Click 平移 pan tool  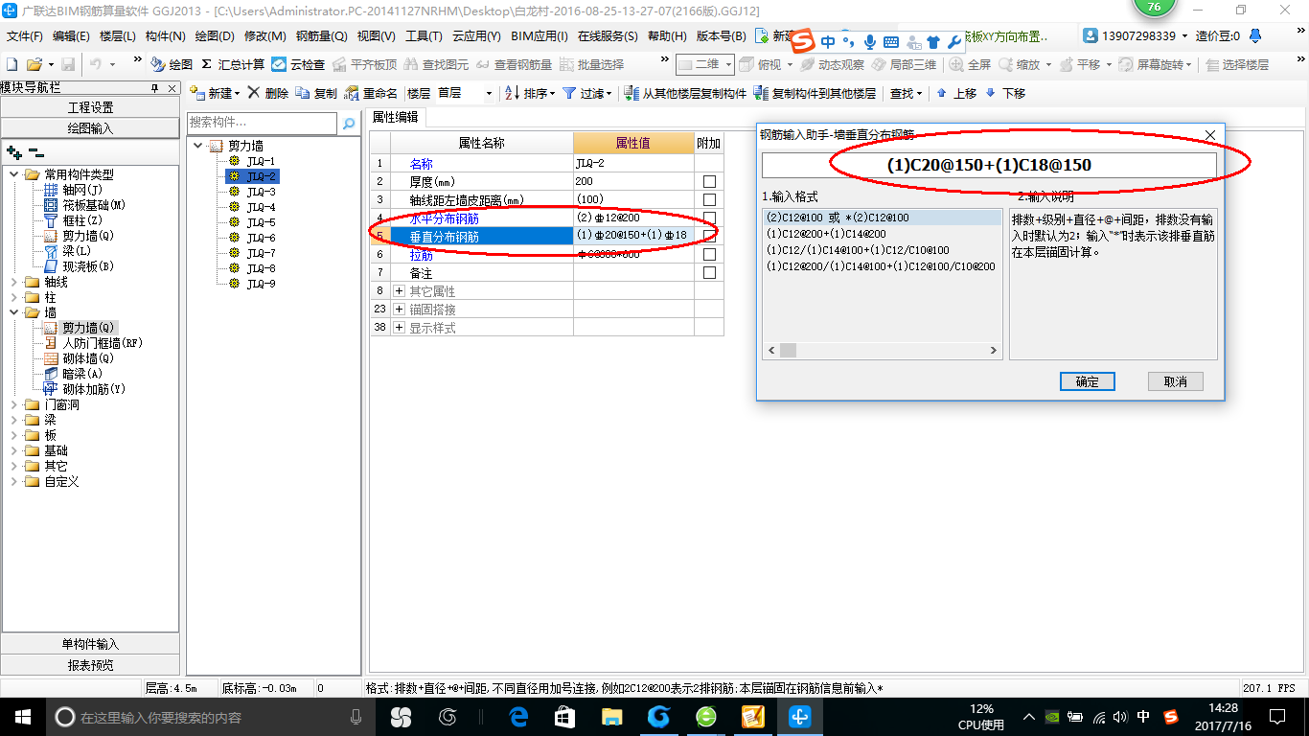tap(1080, 64)
